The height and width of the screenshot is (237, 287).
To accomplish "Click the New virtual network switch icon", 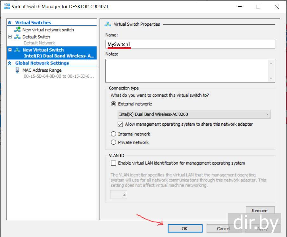I will pos(17,30).
